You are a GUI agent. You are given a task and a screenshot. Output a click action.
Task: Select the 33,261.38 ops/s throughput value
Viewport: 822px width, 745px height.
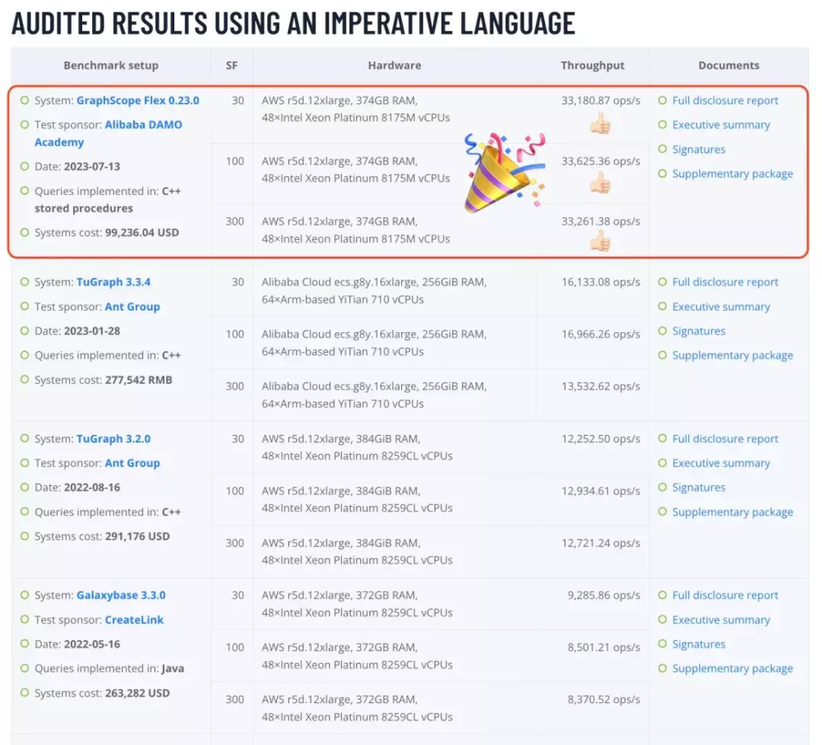click(601, 221)
